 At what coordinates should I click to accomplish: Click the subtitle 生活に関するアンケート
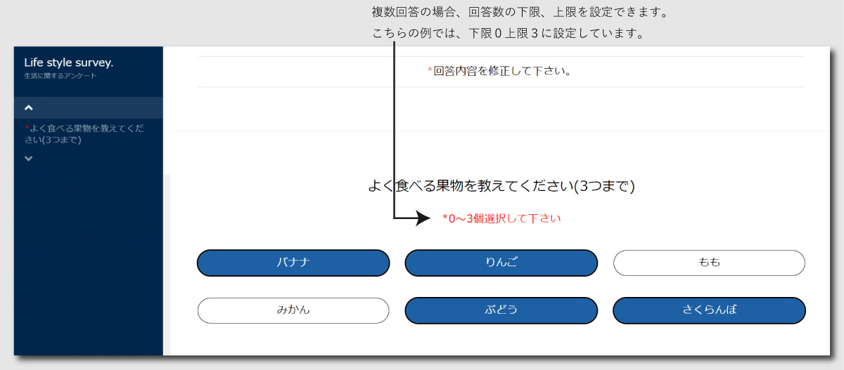pos(60,76)
